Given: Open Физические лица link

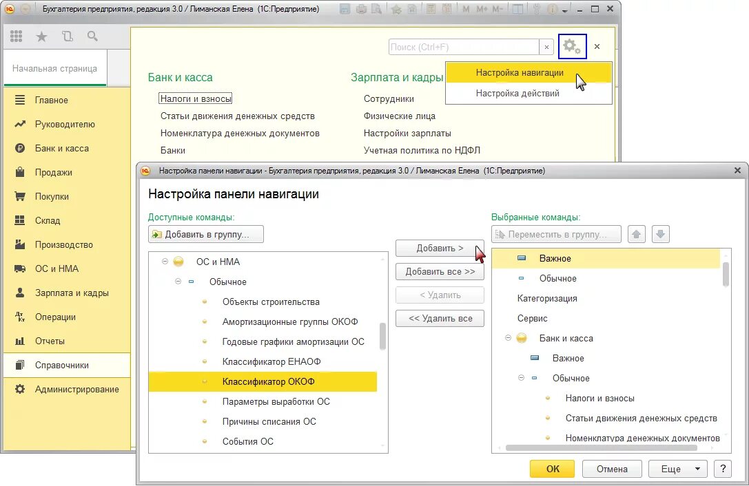Looking at the screenshot, I should 400,116.
